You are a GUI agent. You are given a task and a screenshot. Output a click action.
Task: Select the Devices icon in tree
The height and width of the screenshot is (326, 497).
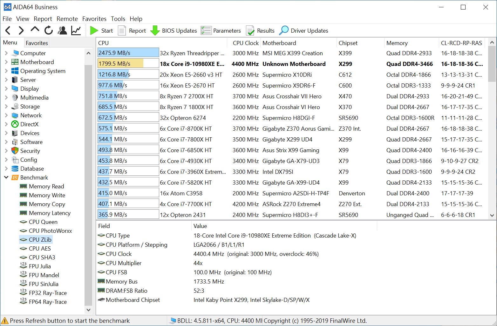point(15,133)
